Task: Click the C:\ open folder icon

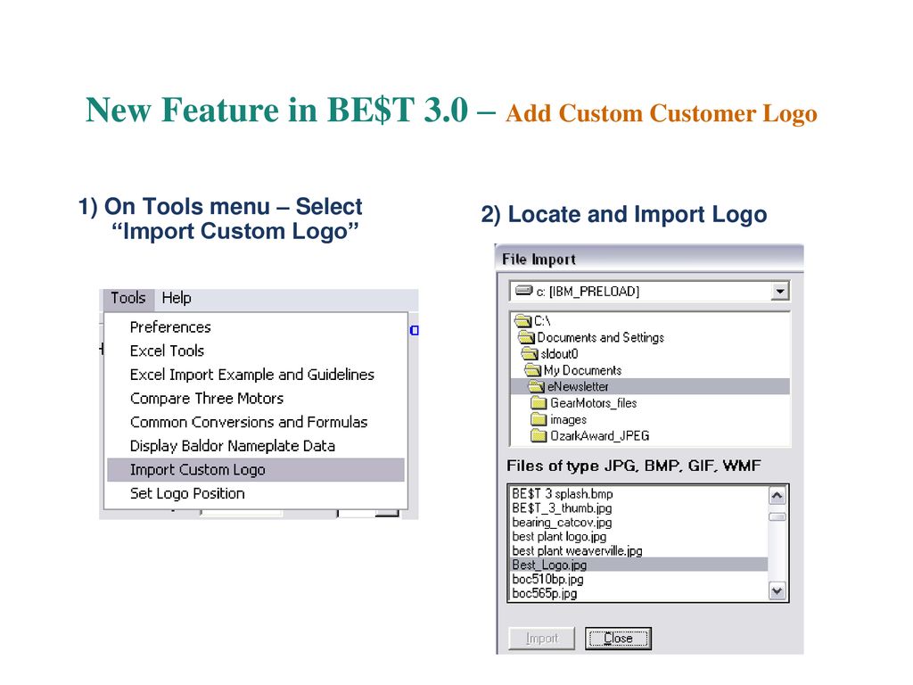Action: (523, 321)
